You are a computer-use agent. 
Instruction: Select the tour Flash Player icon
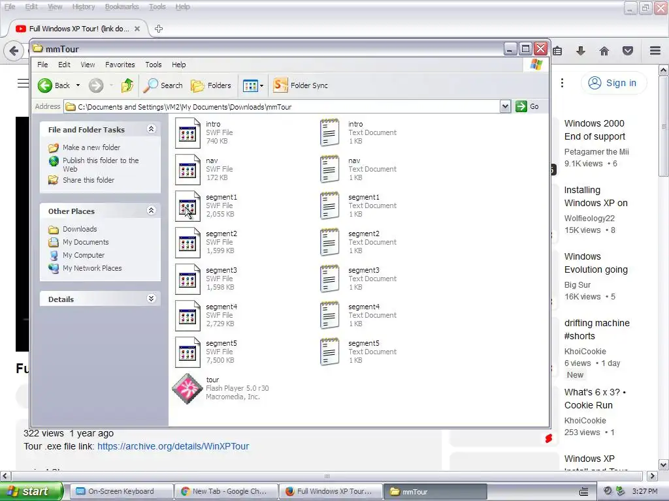click(x=188, y=389)
